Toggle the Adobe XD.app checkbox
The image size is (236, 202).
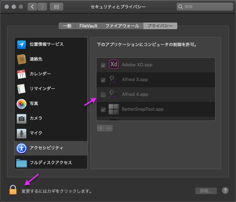click(103, 65)
